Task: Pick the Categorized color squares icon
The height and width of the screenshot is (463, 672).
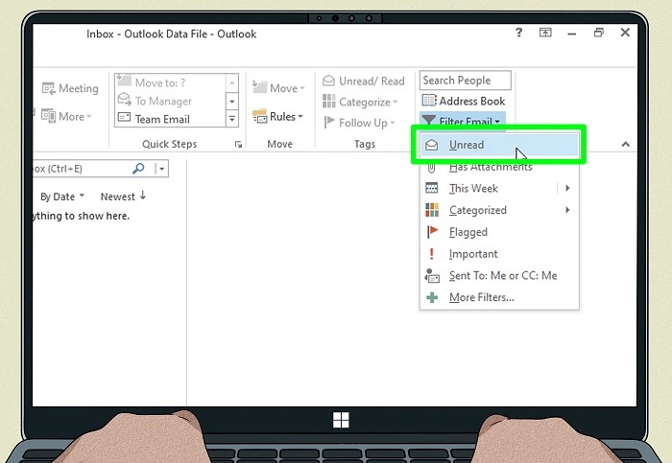Action: [432, 210]
